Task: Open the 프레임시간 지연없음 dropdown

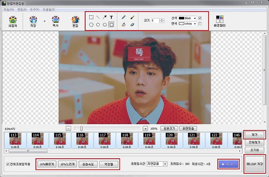Action: click(x=157, y=164)
